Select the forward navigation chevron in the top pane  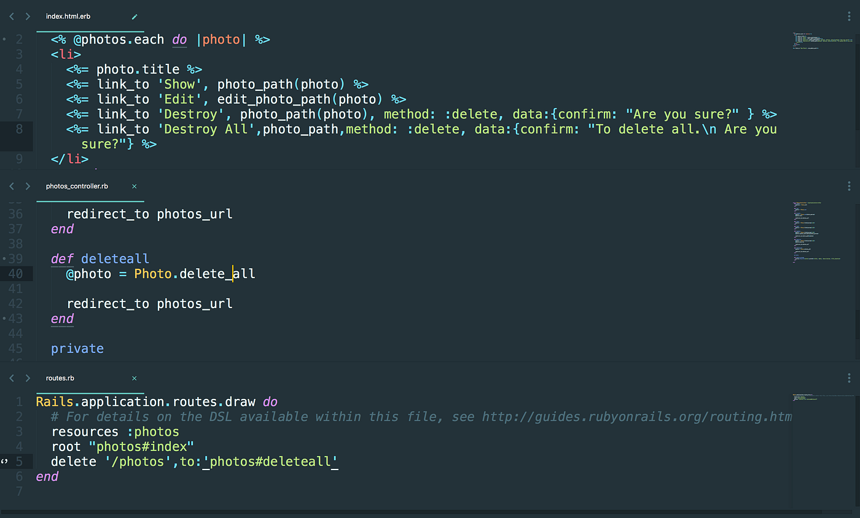28,17
